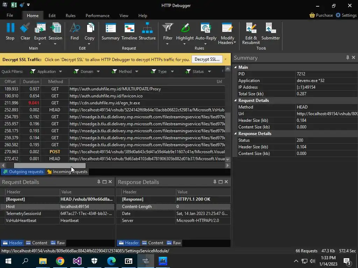Show Response Details Raw tab
Screen dimensions: 358x268
(174, 243)
